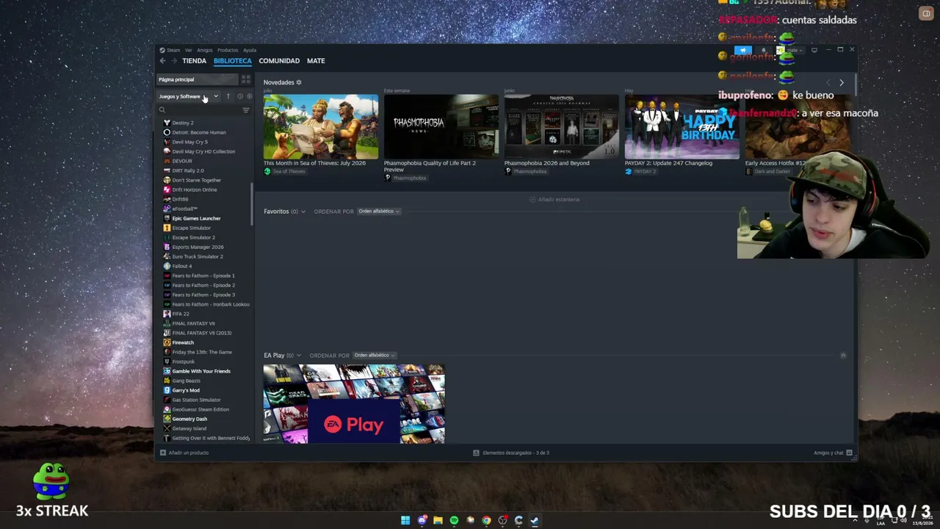940x529 pixels.
Task: Switch to the BIBLIOTECA tab
Action: click(x=233, y=61)
